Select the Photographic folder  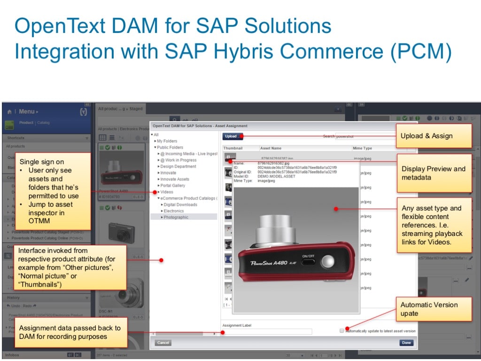pyautogui.click(x=176, y=217)
